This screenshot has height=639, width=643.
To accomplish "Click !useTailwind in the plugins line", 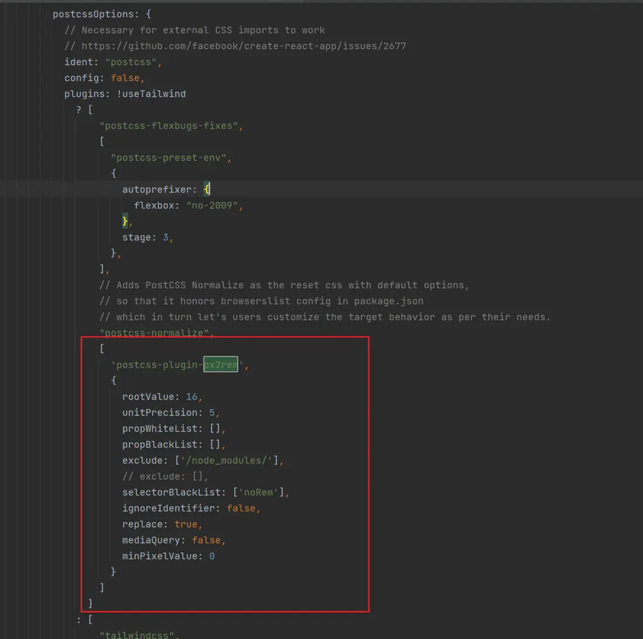I will [x=151, y=94].
